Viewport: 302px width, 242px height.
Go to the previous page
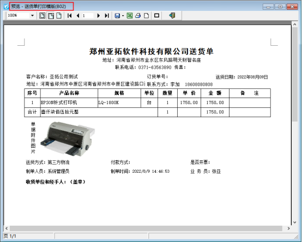click(78, 16)
